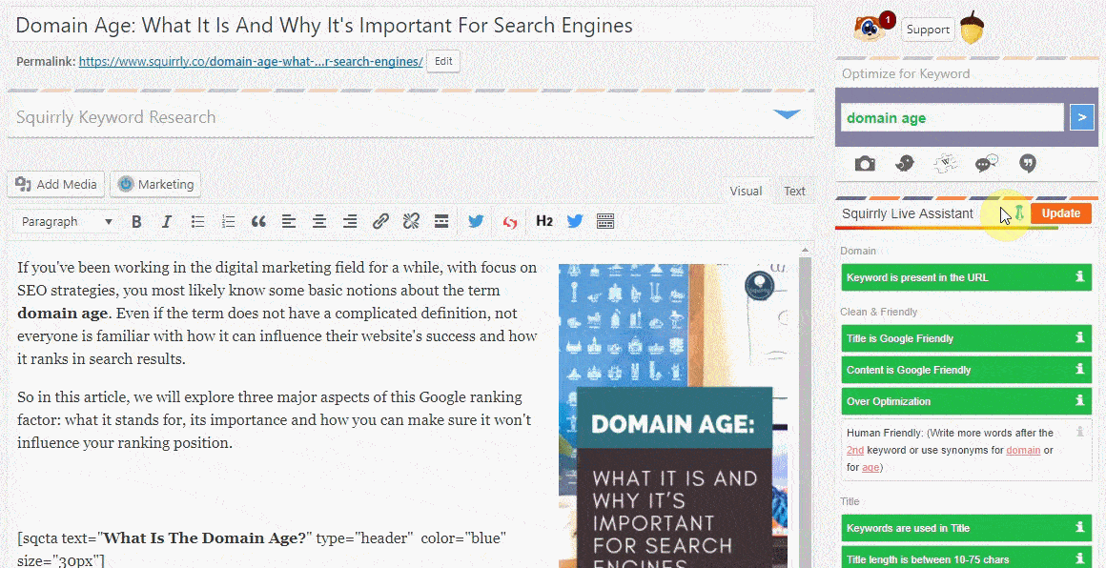
Task: Click the orange Update button
Action: [x=1061, y=213]
